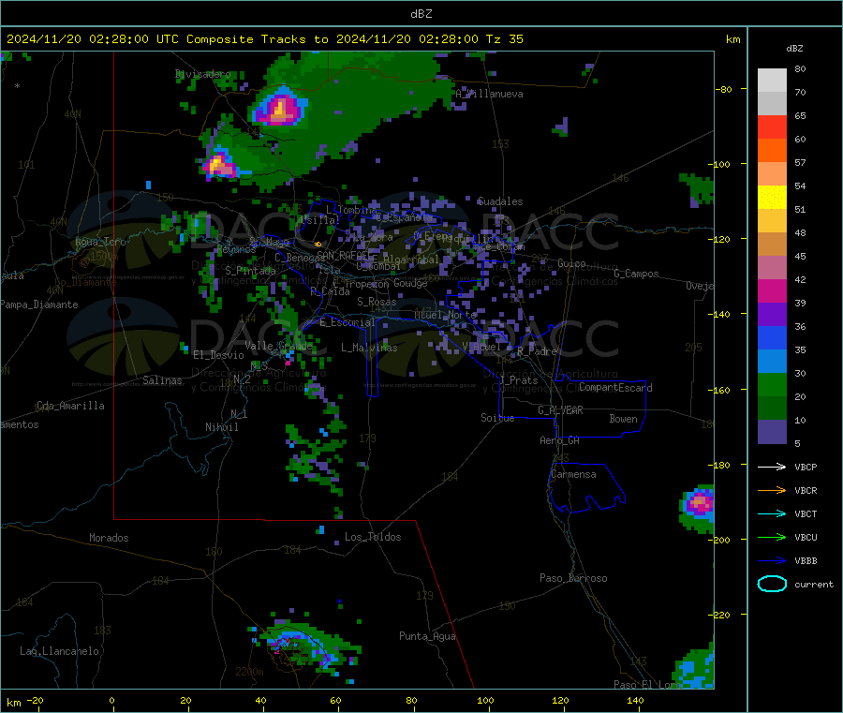Click the 'Composite Tracks' header text
Image resolution: width=843 pixels, height=713 pixels.
(x=245, y=39)
